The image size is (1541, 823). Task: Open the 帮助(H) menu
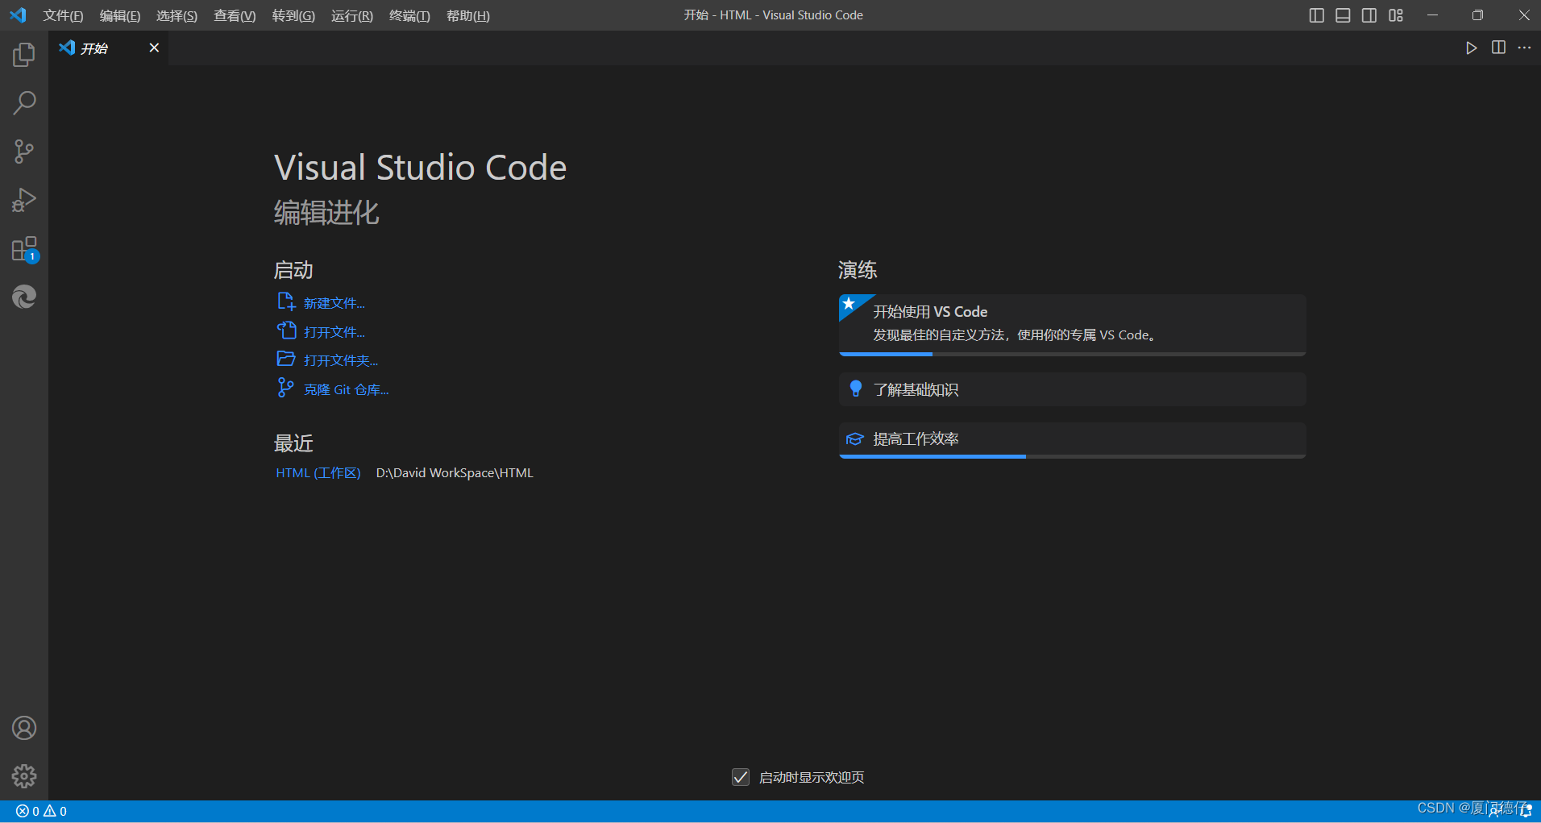click(468, 15)
